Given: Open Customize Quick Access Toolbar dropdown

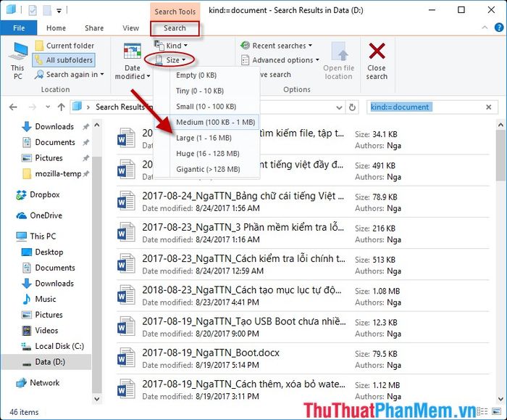Looking at the screenshot, I should [59, 11].
